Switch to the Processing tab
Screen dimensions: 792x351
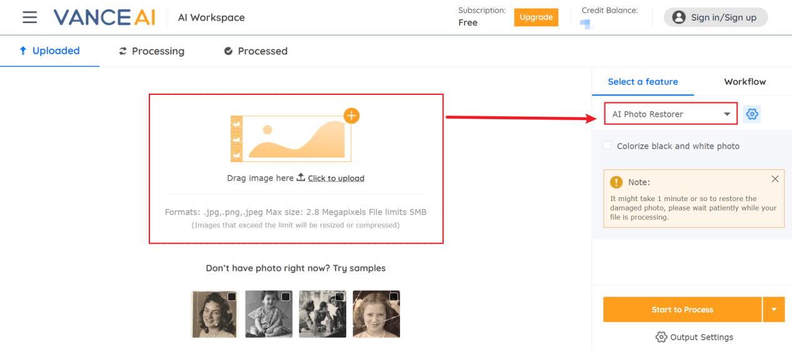click(x=151, y=51)
